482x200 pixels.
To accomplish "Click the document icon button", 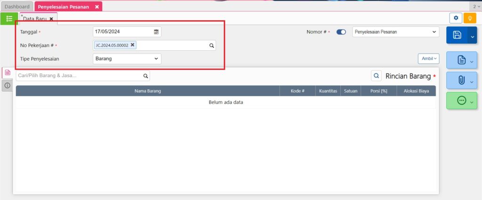I will (462, 60).
